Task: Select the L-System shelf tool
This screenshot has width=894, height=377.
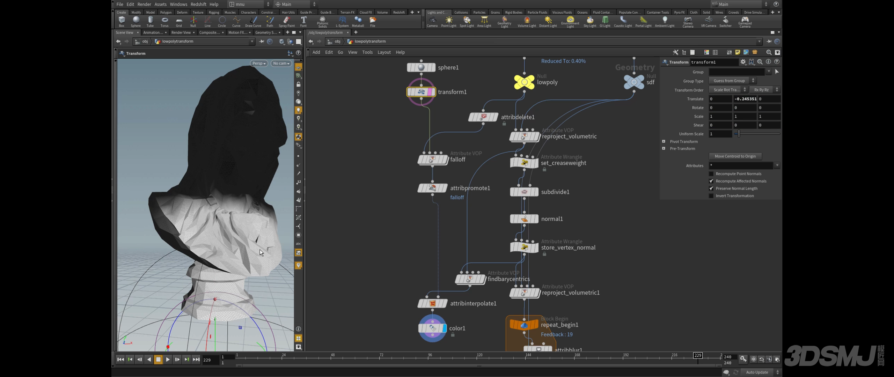Action: point(342,22)
